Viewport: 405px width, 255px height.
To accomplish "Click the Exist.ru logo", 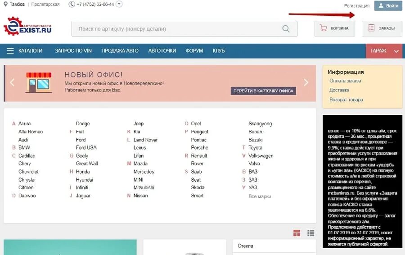I will pyautogui.click(x=27, y=26).
